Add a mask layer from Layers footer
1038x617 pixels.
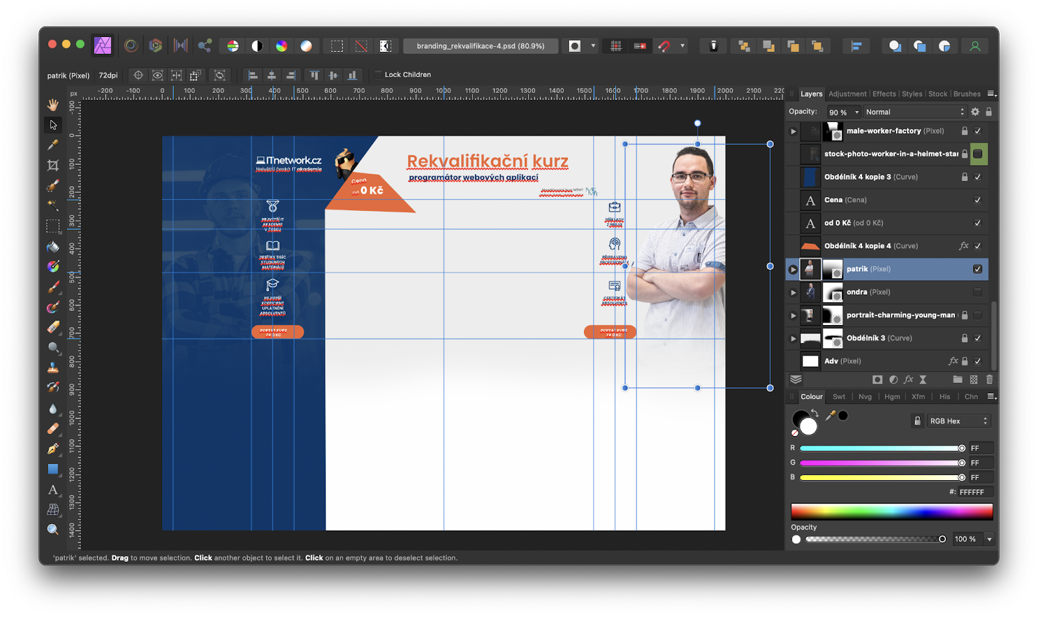coord(877,380)
